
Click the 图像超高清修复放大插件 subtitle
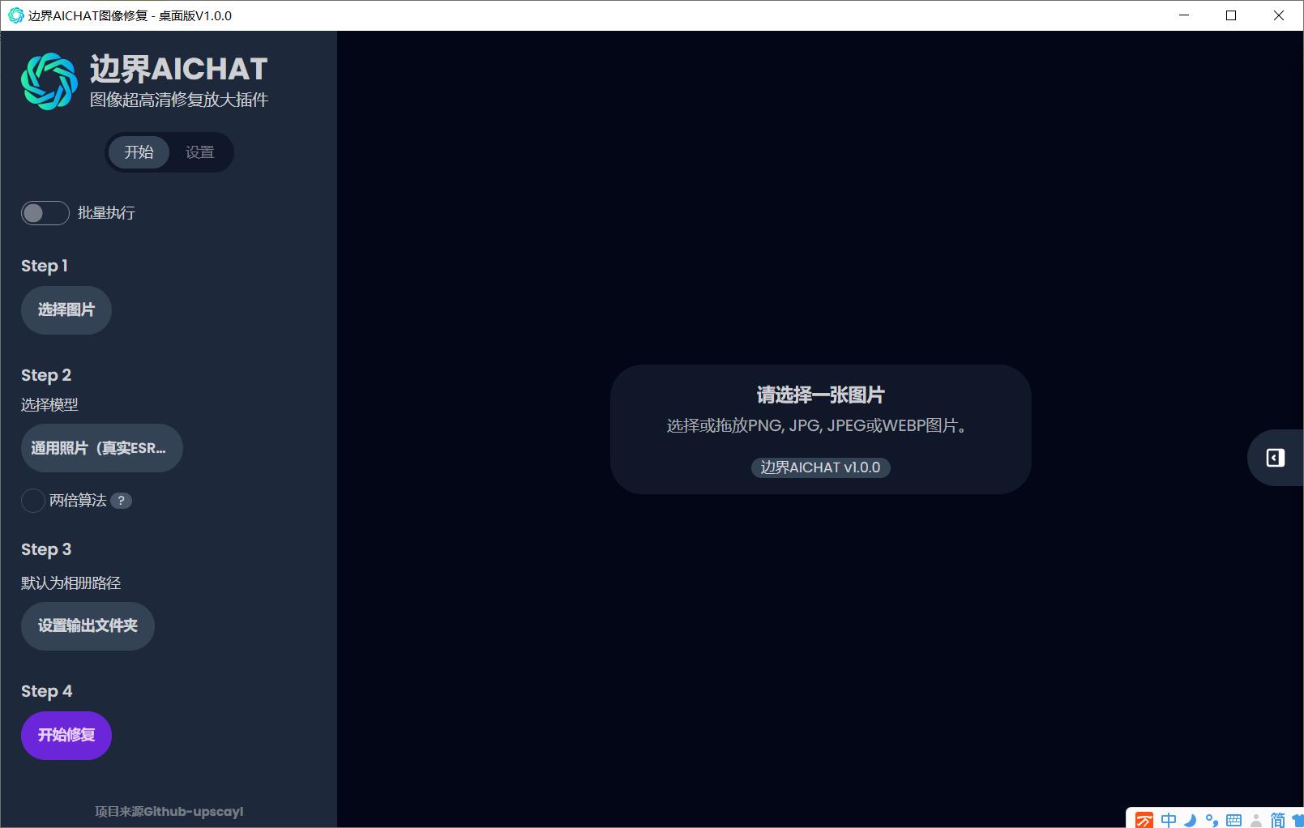tap(179, 100)
